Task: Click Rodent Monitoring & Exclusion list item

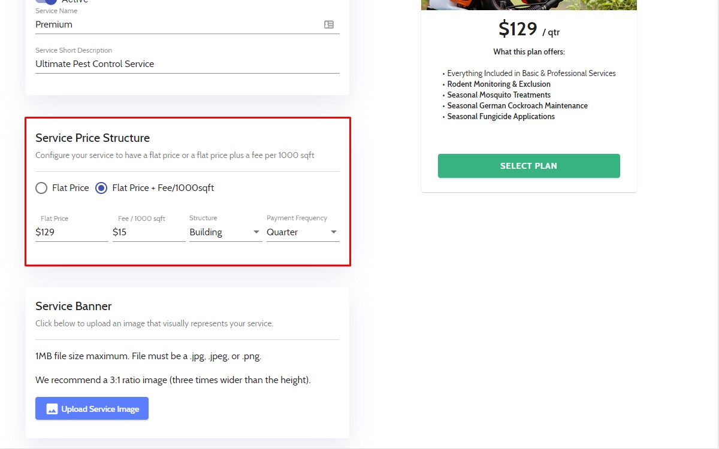Action: point(499,84)
